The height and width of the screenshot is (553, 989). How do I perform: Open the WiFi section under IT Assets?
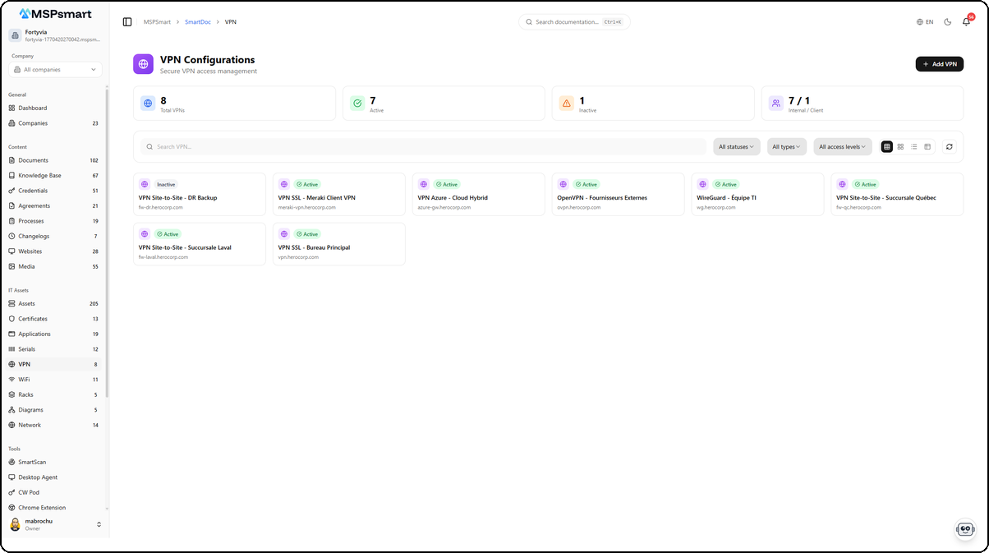click(x=25, y=379)
